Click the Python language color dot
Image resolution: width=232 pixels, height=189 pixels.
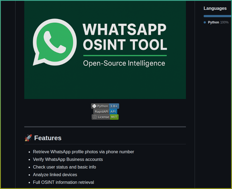[205, 22]
